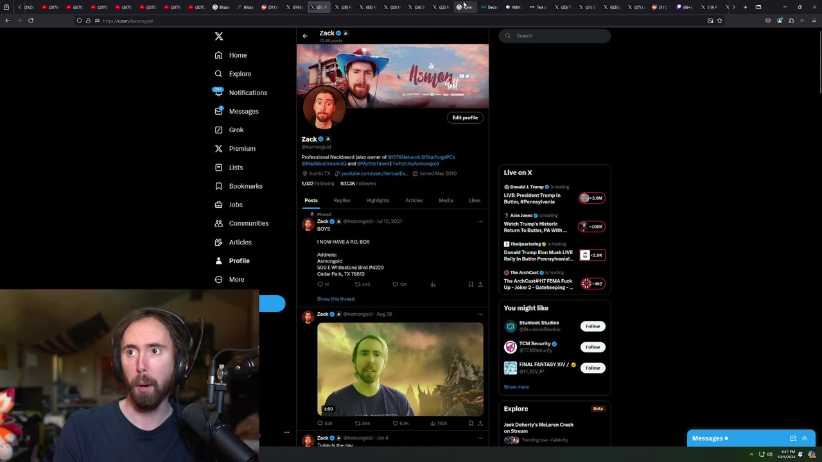Go back using the profile back arrow

pyautogui.click(x=305, y=36)
